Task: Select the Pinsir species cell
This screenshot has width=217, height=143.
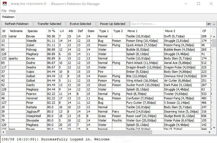Action: point(36,103)
